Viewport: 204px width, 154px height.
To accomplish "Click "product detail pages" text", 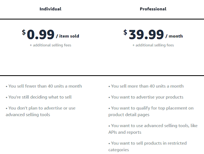I will (x=129, y=115).
